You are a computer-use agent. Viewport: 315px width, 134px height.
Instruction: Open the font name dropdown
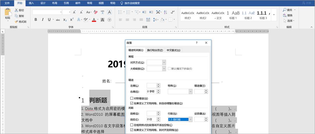pyautogui.click(x=61, y=12)
